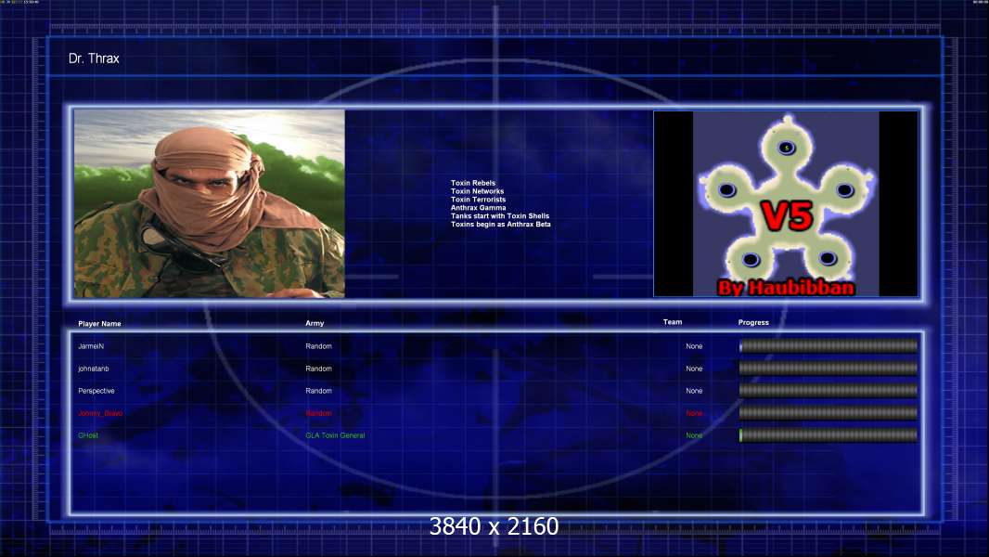The height and width of the screenshot is (557, 989).
Task: Click JarmeiN's Random army entry
Action: tap(318, 346)
